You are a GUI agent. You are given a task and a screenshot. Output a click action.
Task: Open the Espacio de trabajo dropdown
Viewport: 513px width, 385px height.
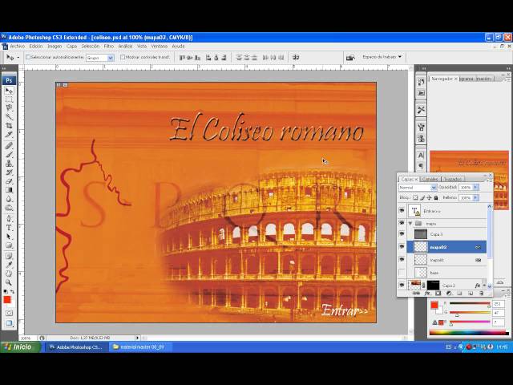(x=382, y=57)
